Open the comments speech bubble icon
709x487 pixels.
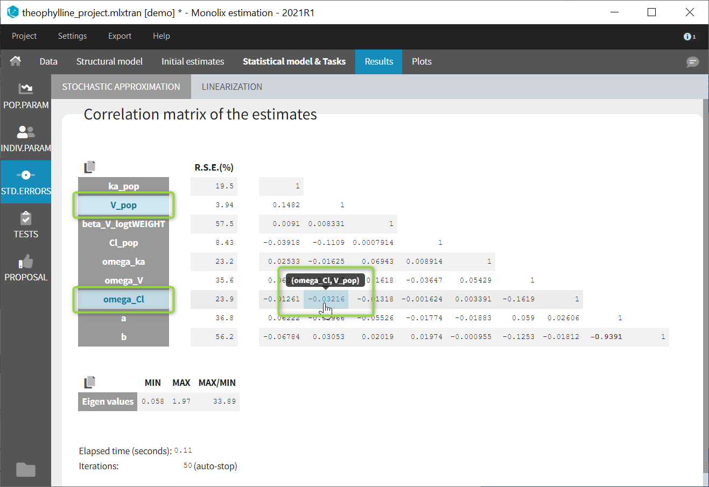(x=692, y=62)
